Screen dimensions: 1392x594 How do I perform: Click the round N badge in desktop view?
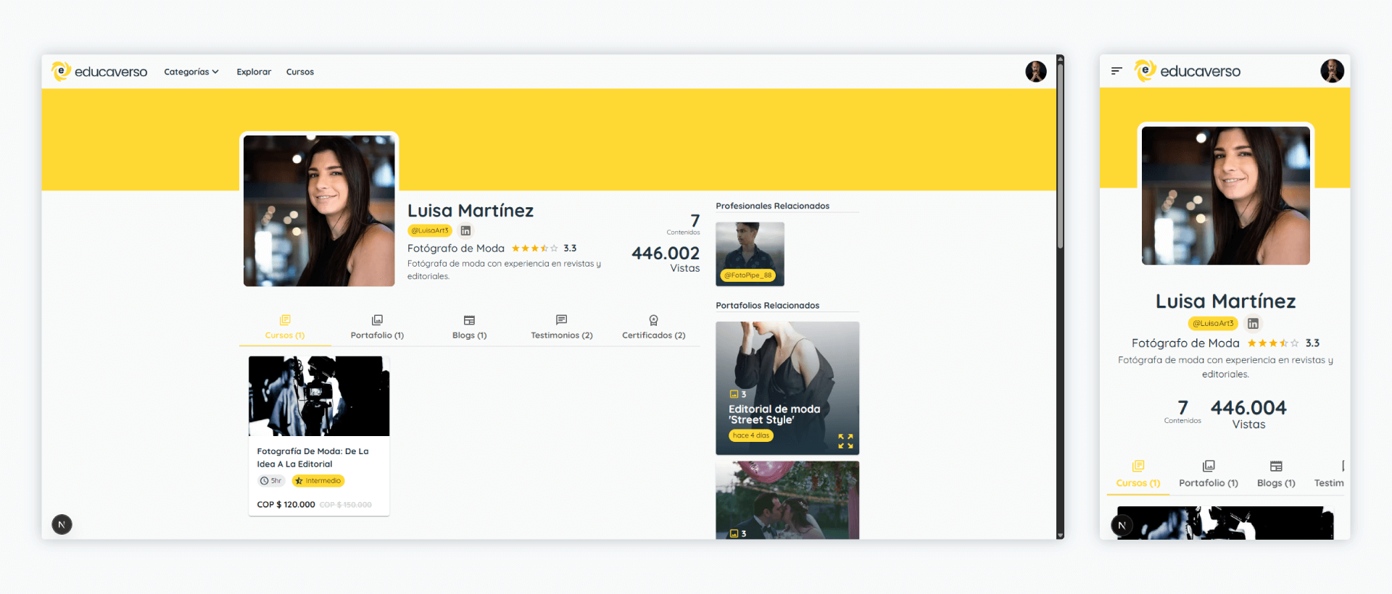(x=62, y=524)
